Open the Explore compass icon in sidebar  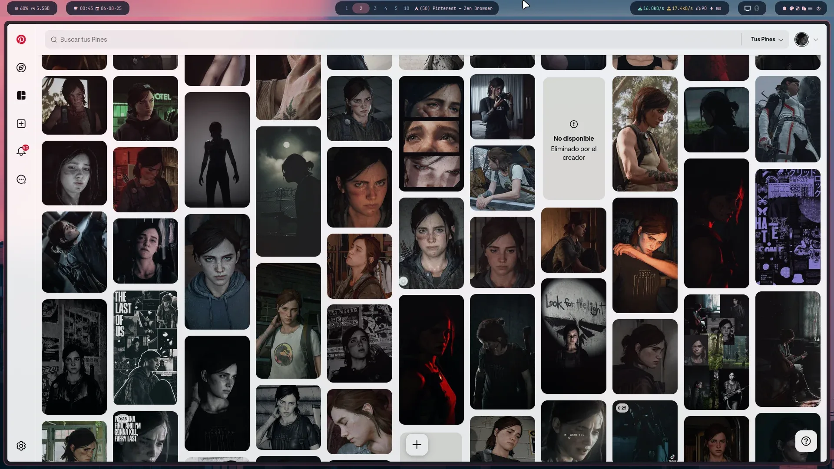[x=21, y=68]
